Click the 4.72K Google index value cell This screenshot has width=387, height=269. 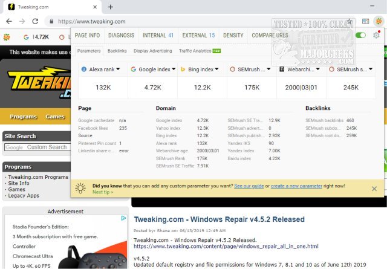pyautogui.click(x=153, y=88)
